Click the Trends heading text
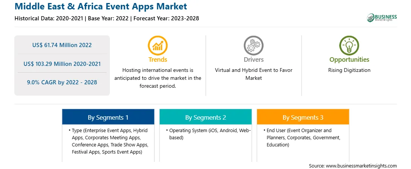411x169 pixels. coord(158,59)
